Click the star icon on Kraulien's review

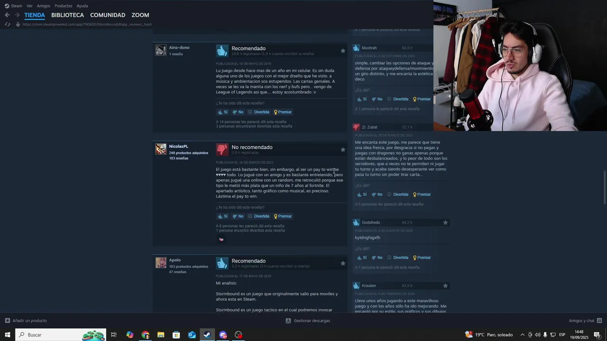445,286
